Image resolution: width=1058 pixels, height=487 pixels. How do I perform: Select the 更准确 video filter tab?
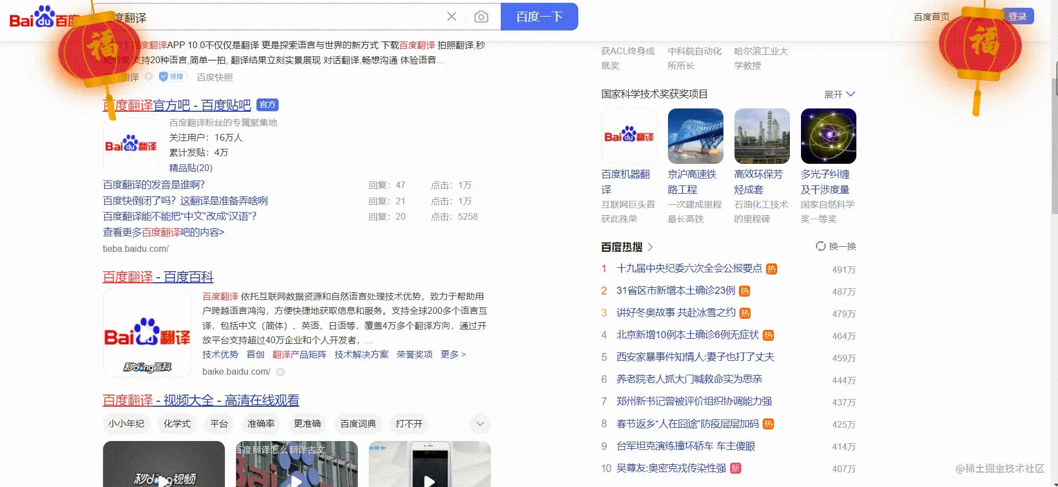tap(307, 423)
